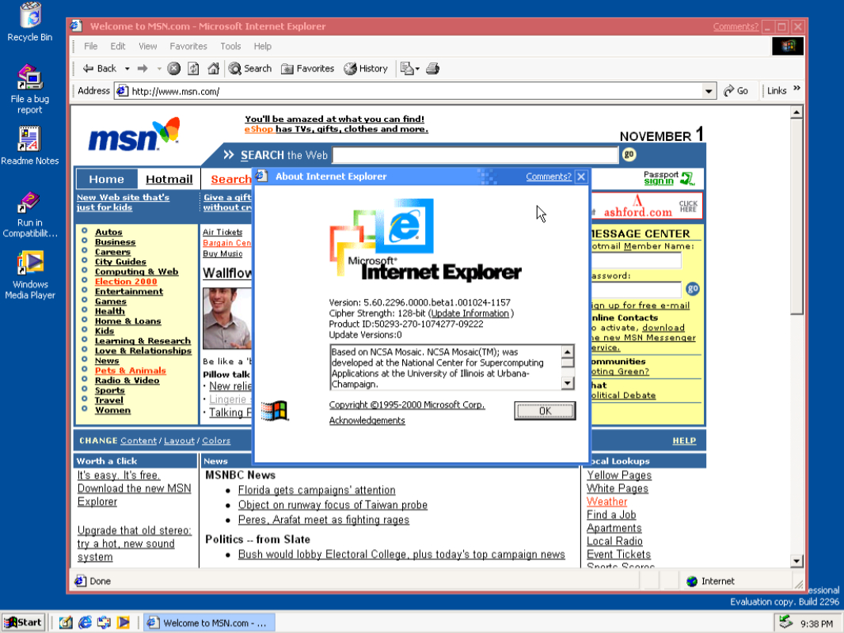Click the Update Information link
Viewport: 844px width, 633px height.
click(x=470, y=313)
